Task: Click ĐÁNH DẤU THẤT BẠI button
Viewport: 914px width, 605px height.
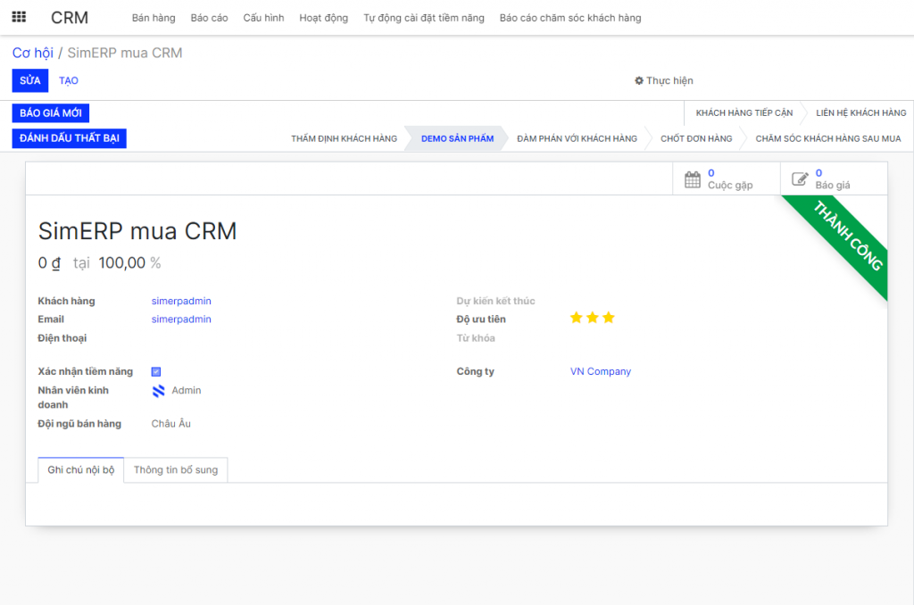Action: pyautogui.click(x=70, y=138)
